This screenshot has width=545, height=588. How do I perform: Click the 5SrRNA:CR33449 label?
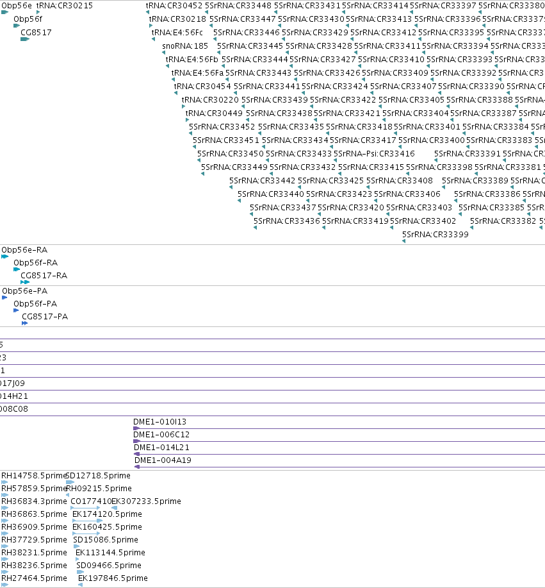234,167
